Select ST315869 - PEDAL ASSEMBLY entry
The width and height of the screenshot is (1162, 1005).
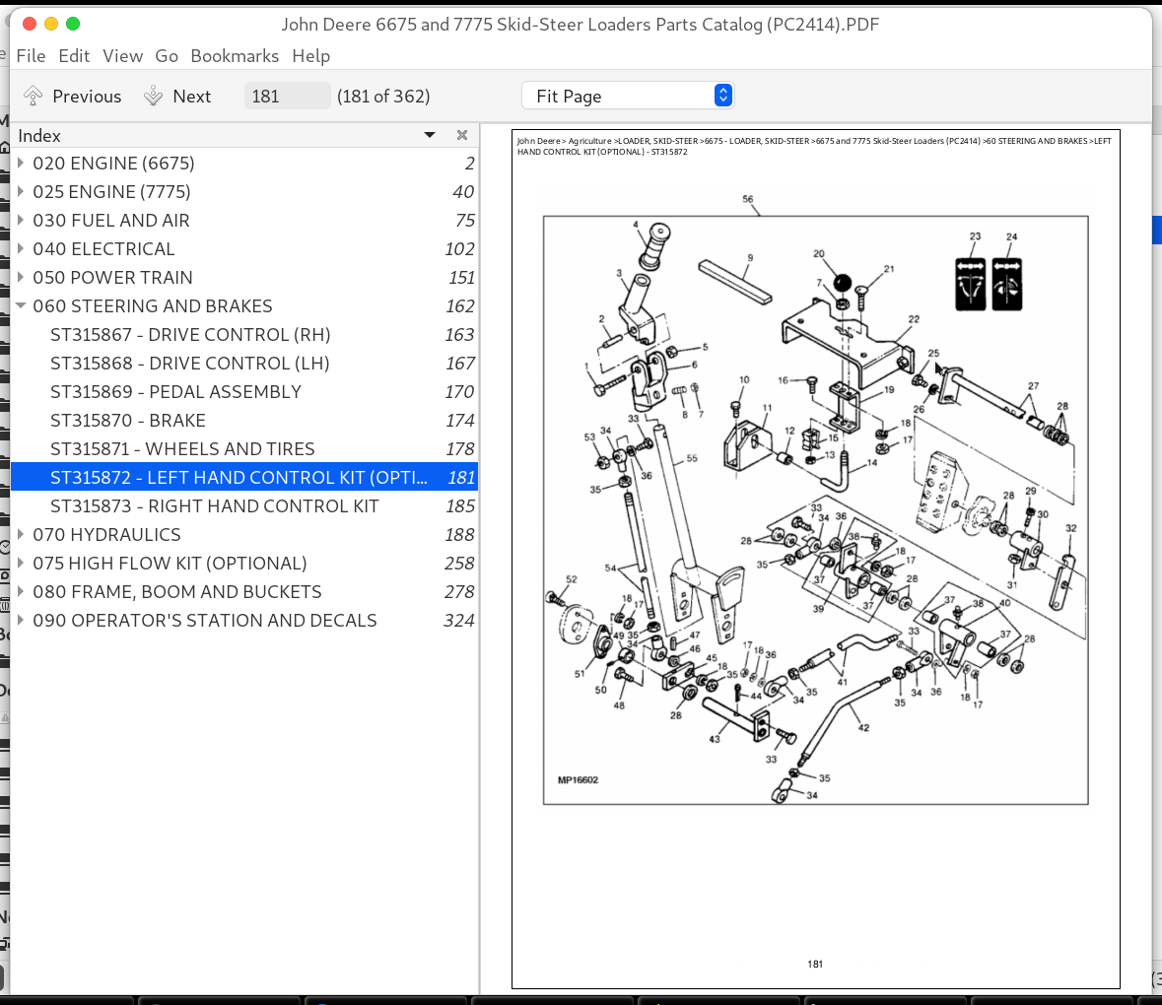244,392
